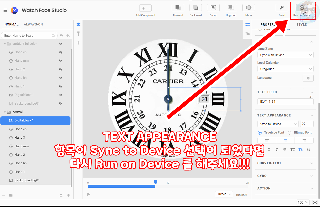Open the Local Calendar Gregorian dropdown

286,69
